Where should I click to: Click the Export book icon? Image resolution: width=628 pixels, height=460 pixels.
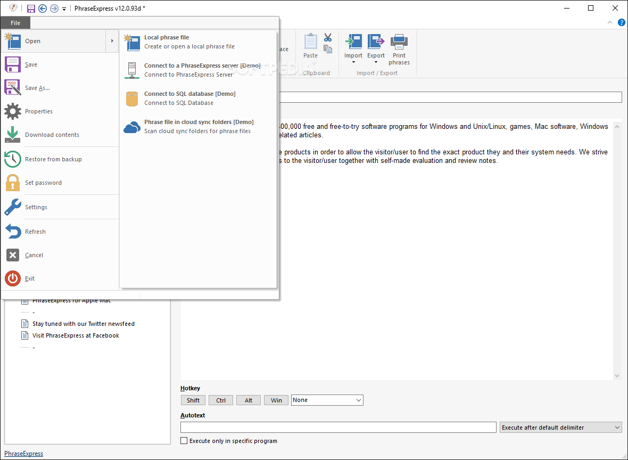point(376,42)
